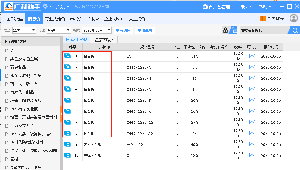This screenshot has width=300, height=170.
Task: View price history chart for 2440×1220×9
Action: [252, 100]
